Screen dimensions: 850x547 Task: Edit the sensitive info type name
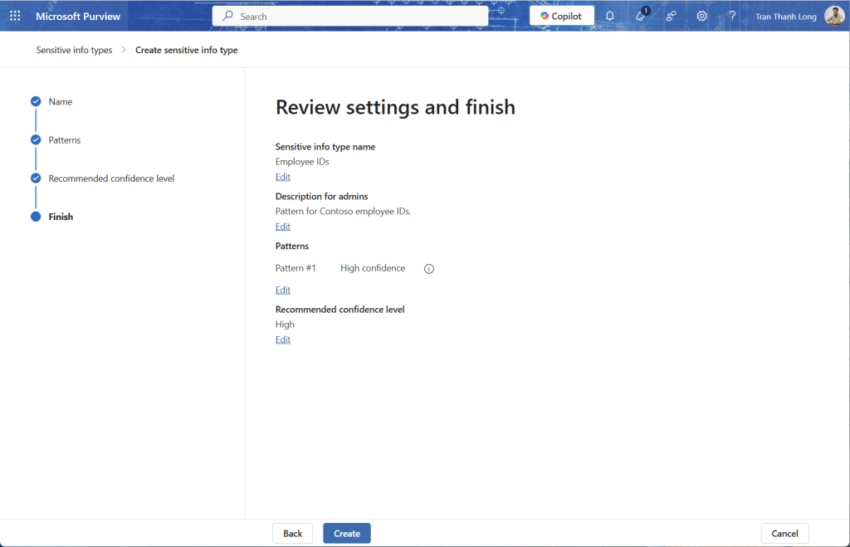(283, 177)
